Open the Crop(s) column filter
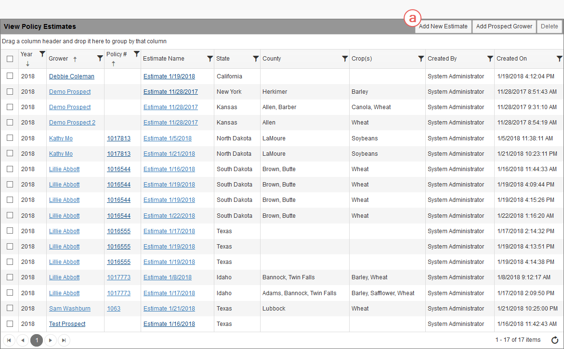 [x=420, y=59]
